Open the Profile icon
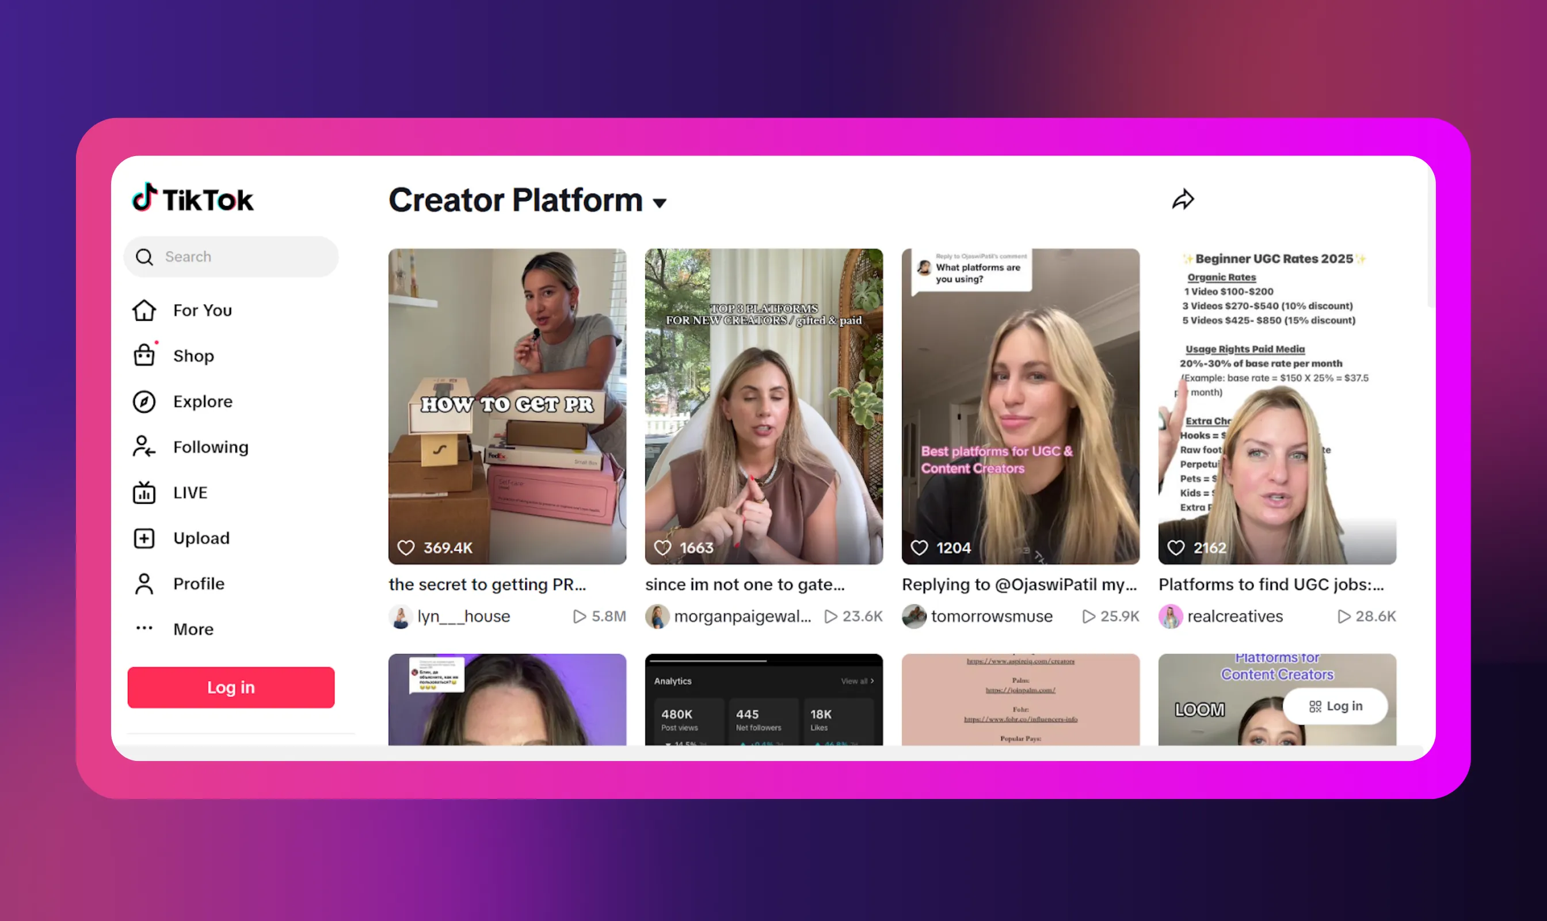 [143, 583]
